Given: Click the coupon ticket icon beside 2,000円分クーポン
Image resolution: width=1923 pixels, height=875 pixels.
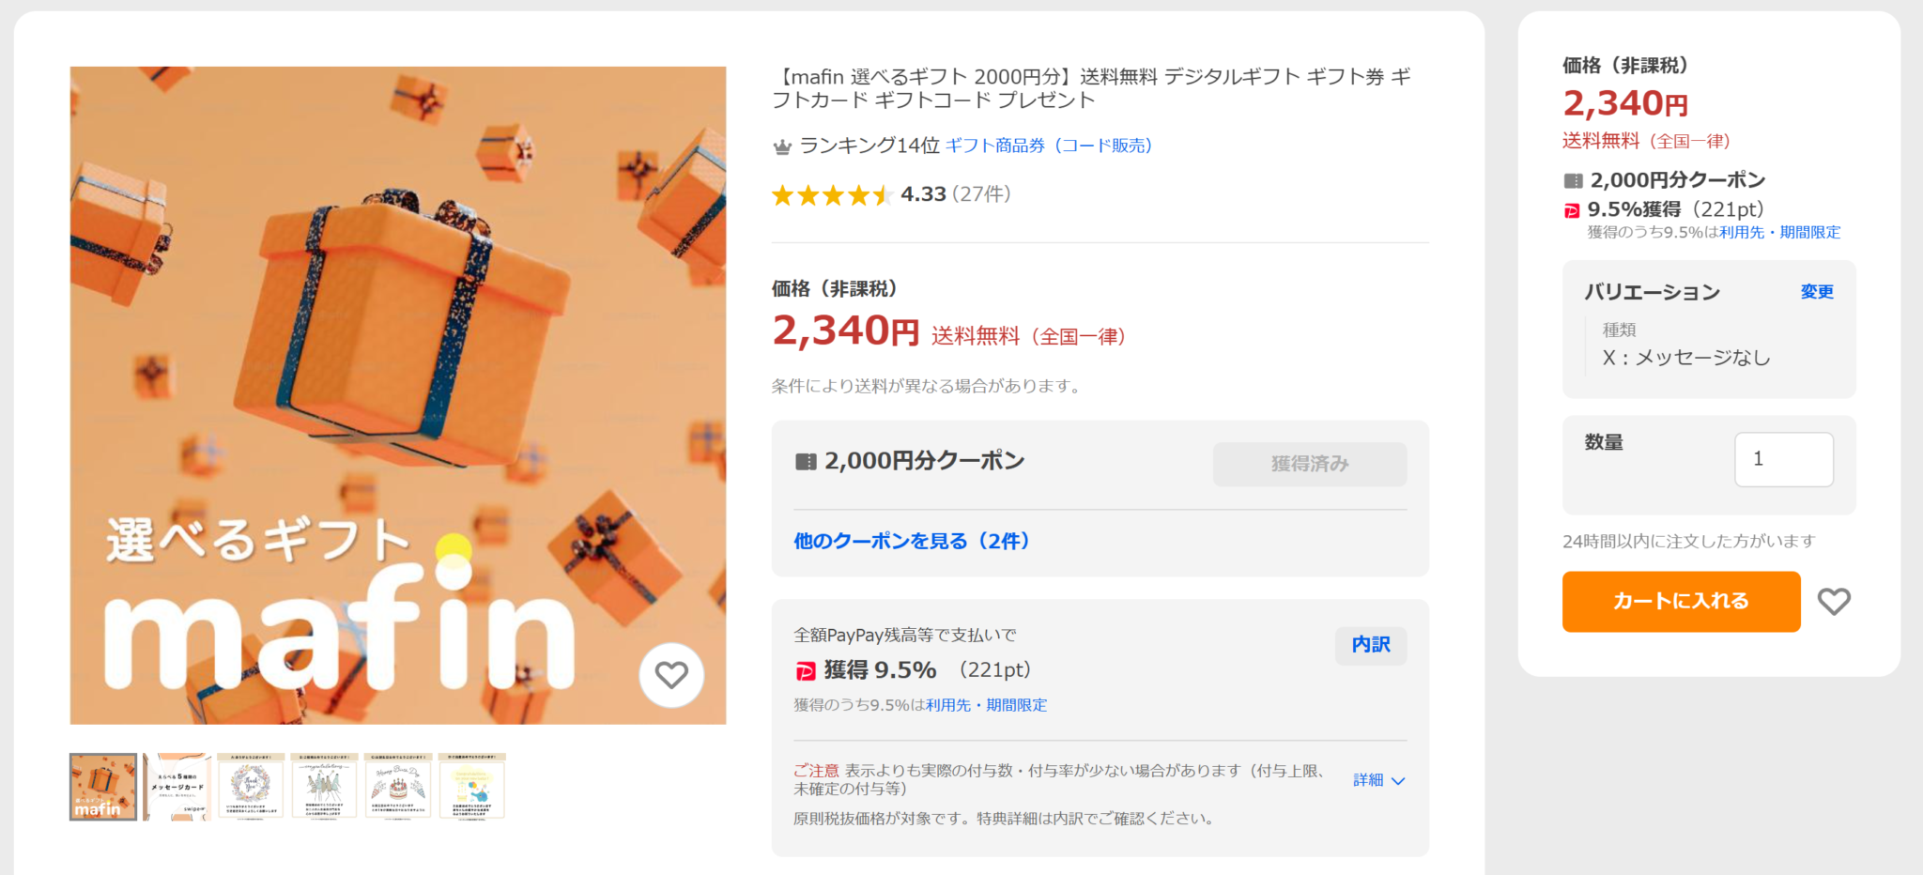Looking at the screenshot, I should tap(806, 460).
